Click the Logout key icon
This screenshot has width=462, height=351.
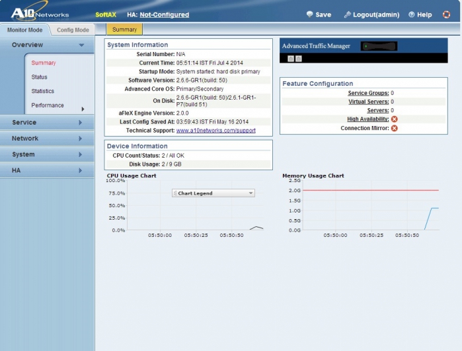pos(348,15)
